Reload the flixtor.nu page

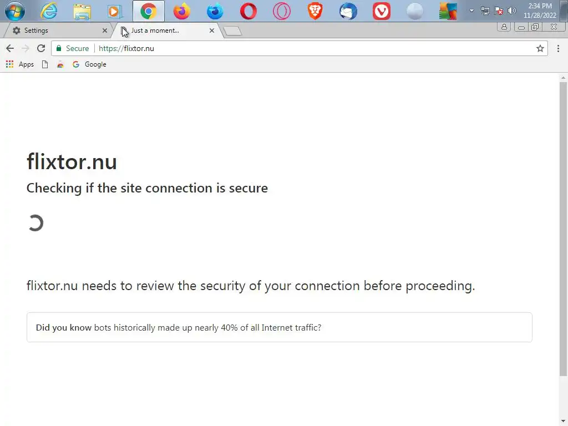pyautogui.click(x=41, y=48)
